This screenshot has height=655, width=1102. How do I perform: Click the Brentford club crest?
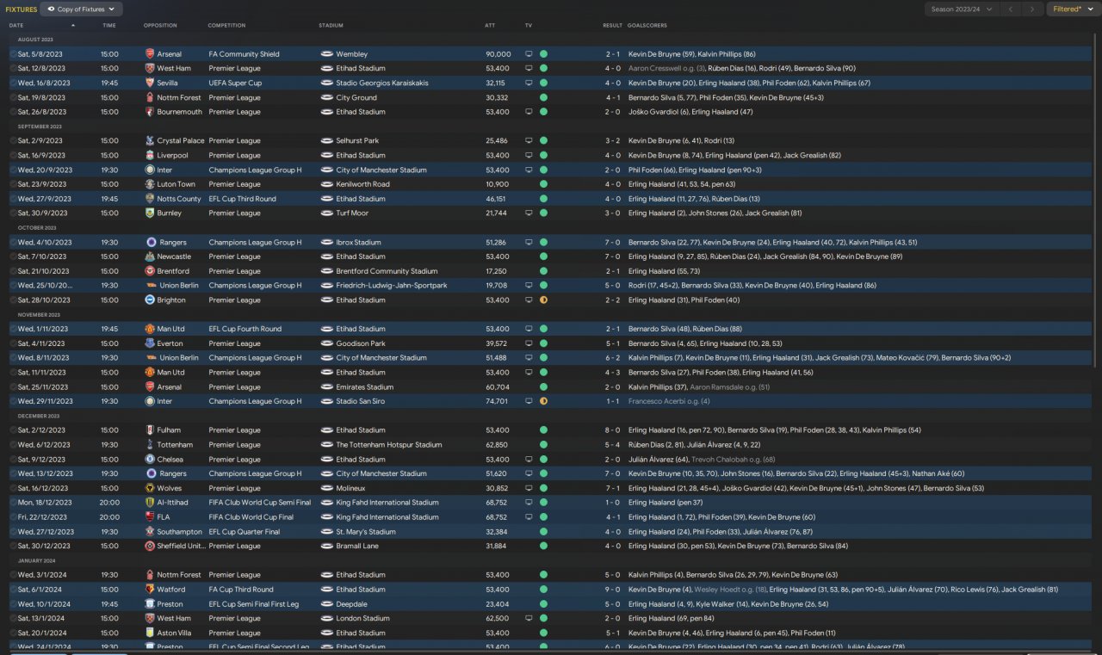click(x=151, y=271)
